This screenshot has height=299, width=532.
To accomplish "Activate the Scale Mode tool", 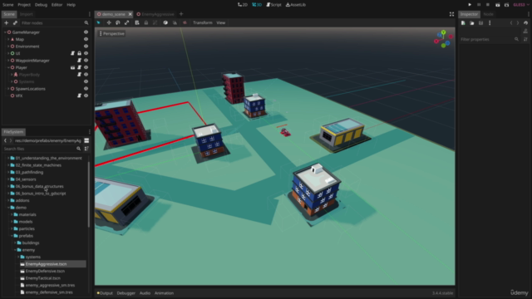I will (x=126, y=22).
